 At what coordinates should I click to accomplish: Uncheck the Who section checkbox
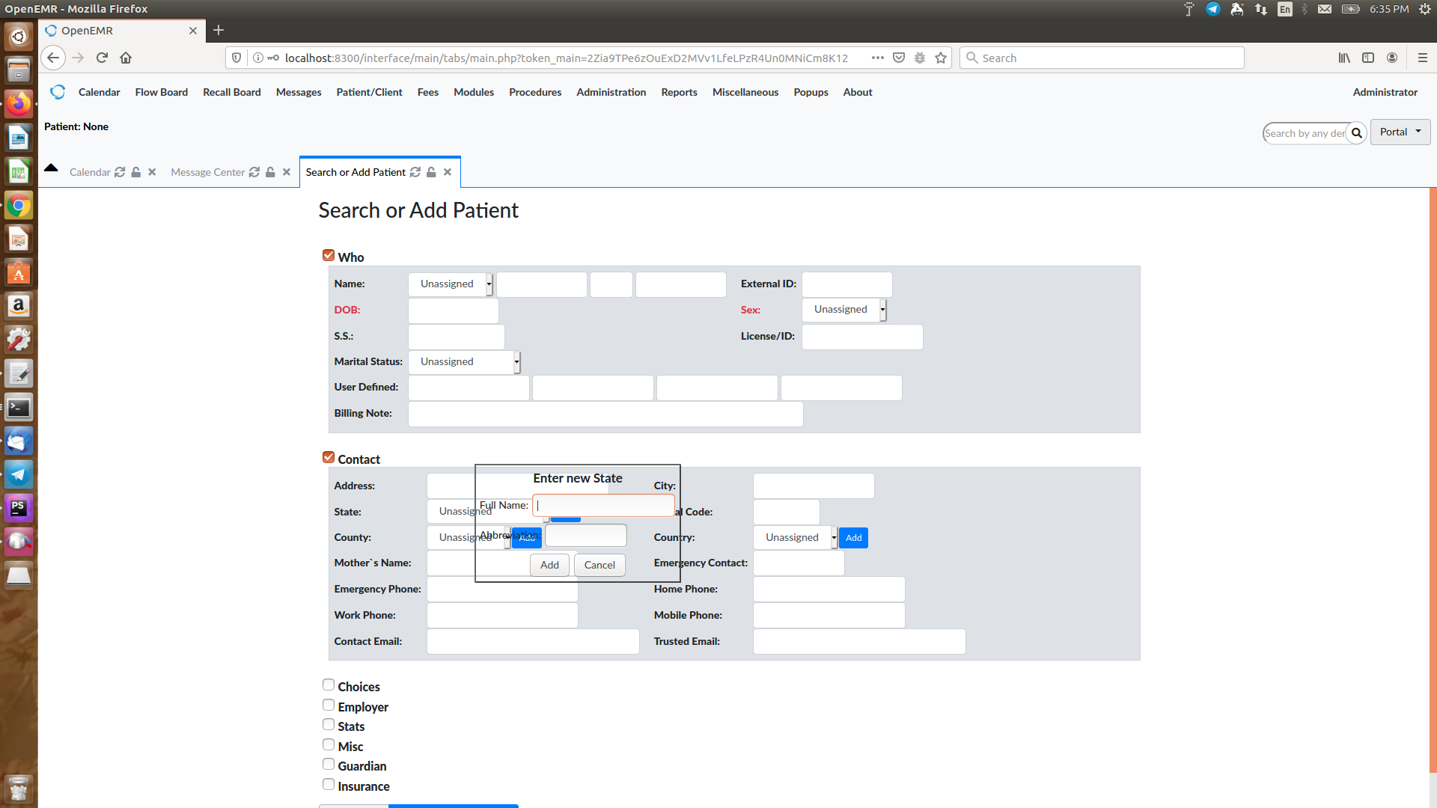328,254
